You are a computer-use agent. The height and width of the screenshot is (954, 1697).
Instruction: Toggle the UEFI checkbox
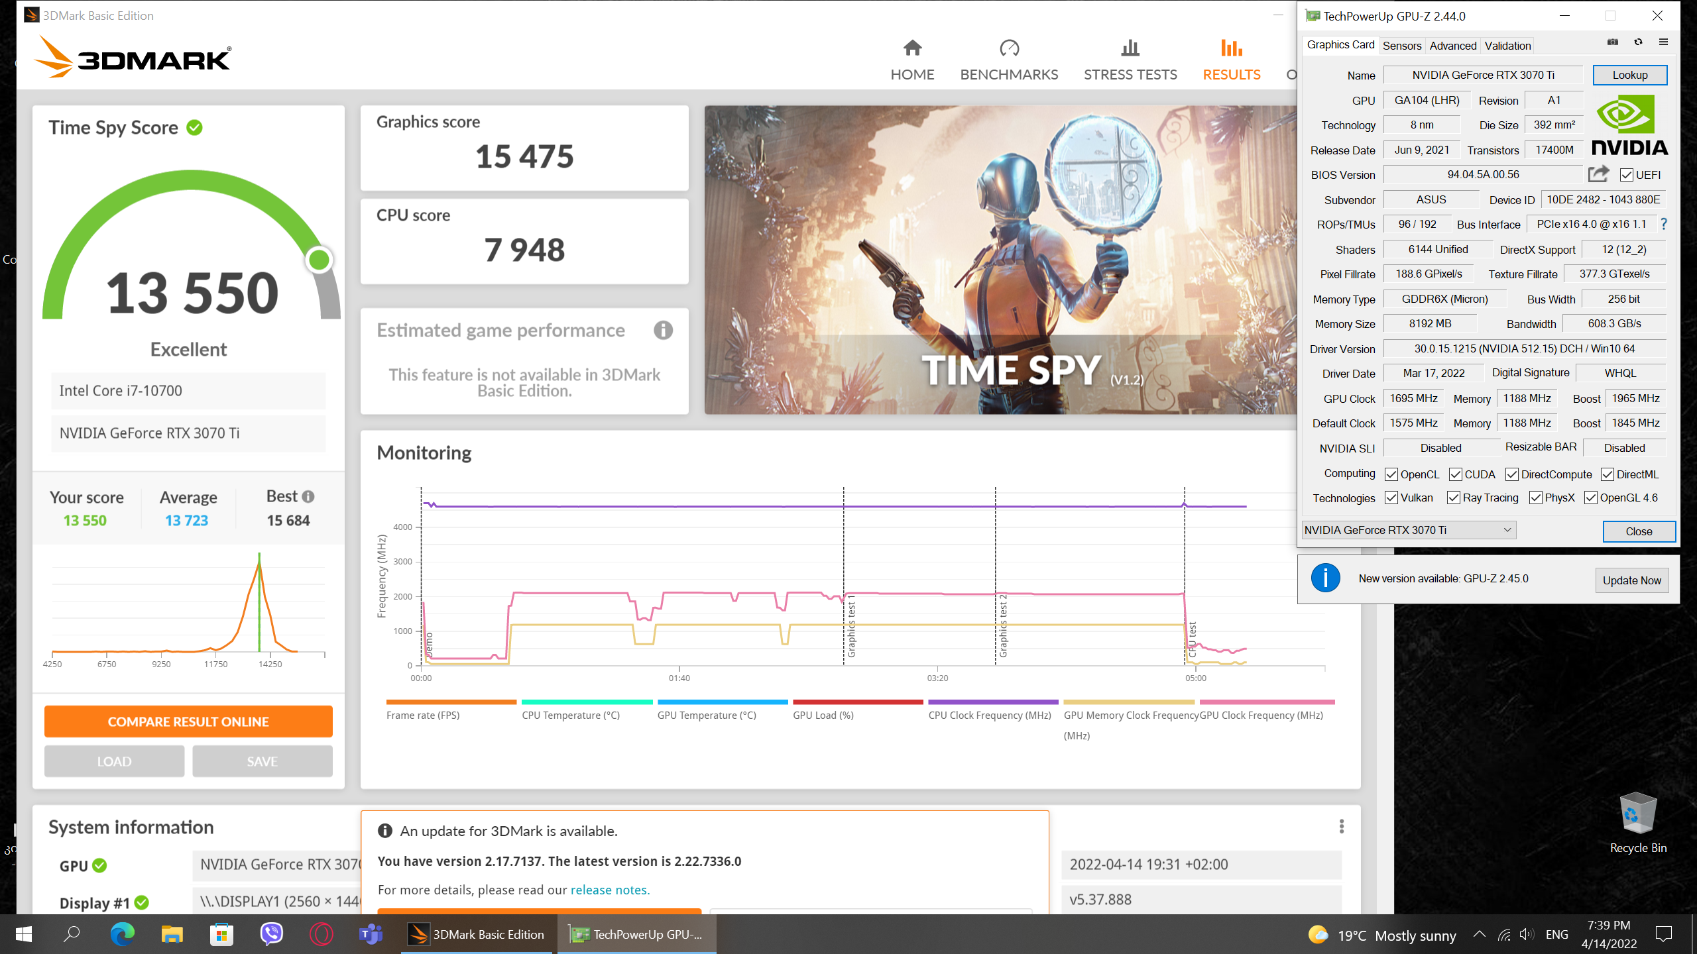tap(1626, 175)
